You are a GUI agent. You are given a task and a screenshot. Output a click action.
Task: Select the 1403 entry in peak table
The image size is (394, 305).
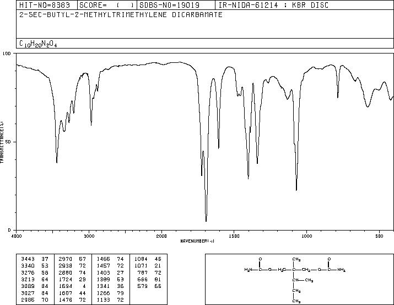(x=103, y=272)
